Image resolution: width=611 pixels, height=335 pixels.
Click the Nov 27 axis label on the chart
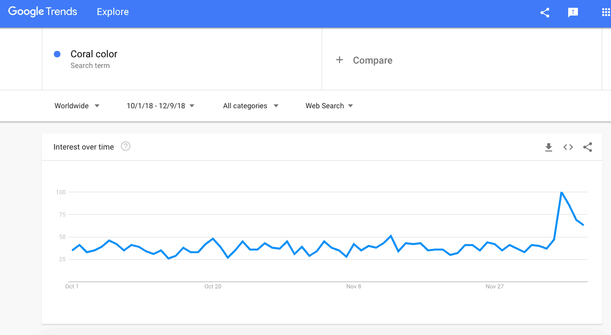click(x=494, y=286)
